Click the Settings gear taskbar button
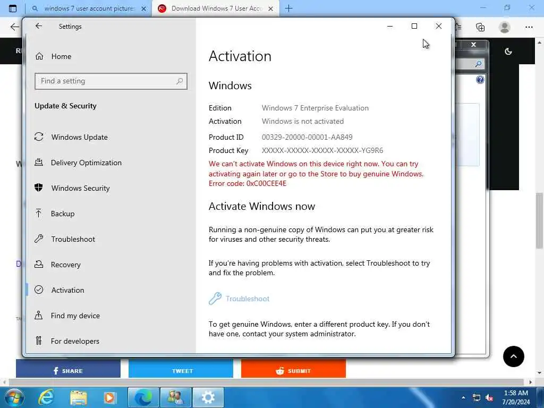This screenshot has width=544, height=408. pos(208,397)
